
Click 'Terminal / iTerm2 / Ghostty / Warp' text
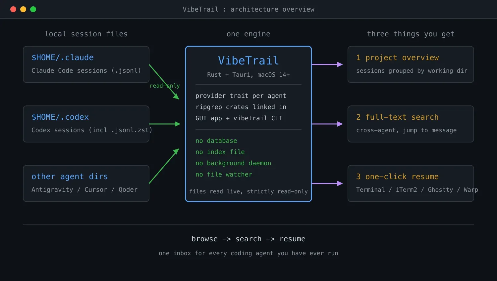pos(417,189)
